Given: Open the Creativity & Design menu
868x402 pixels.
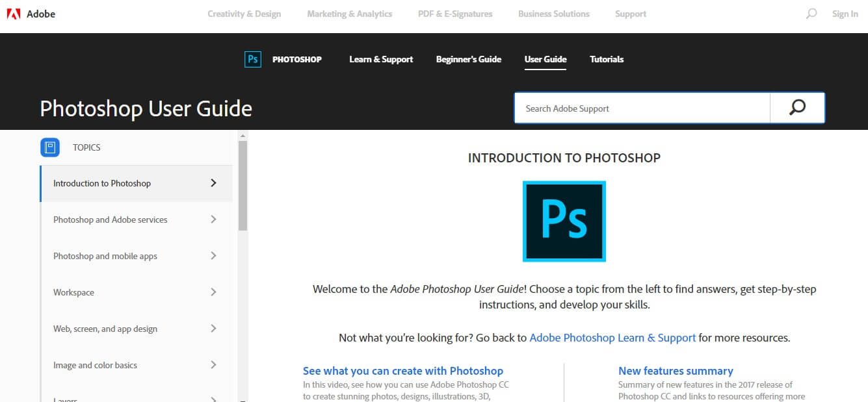Looking at the screenshot, I should coord(244,14).
